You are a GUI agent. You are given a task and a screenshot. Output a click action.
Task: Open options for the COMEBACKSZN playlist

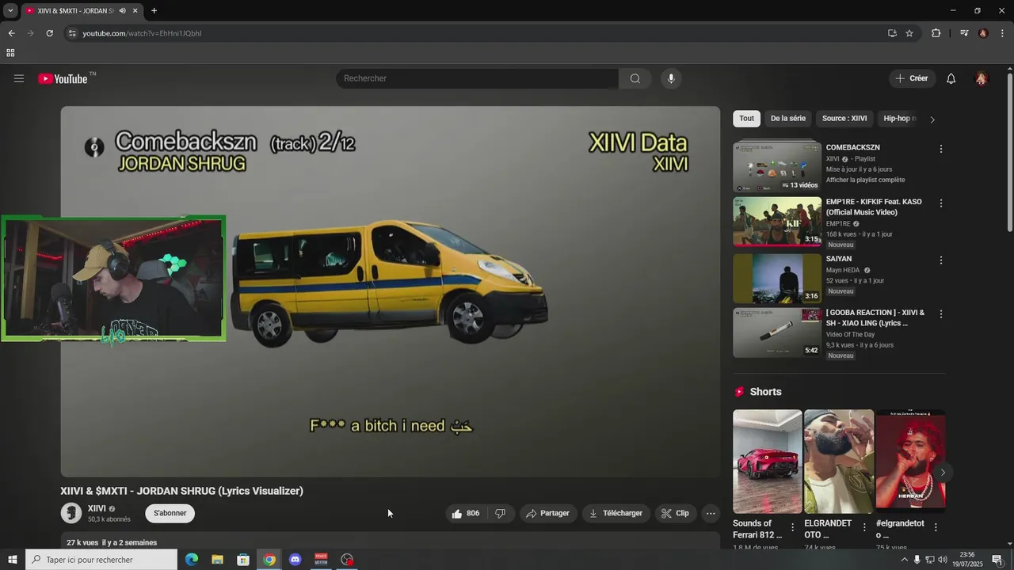pos(941,149)
